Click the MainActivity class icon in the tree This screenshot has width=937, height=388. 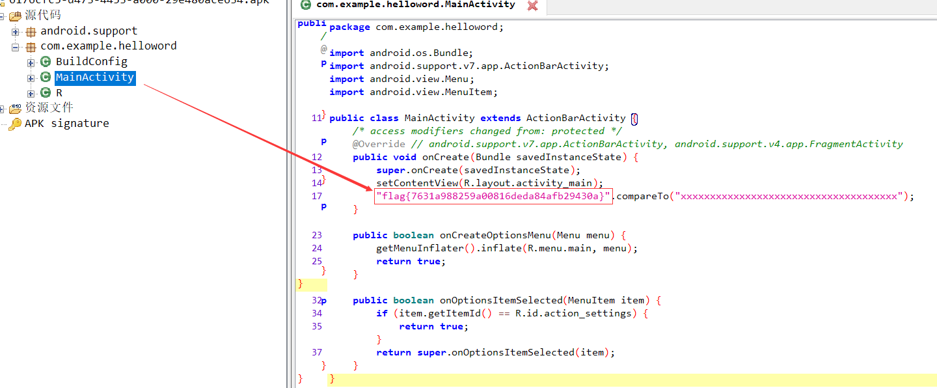pos(46,77)
